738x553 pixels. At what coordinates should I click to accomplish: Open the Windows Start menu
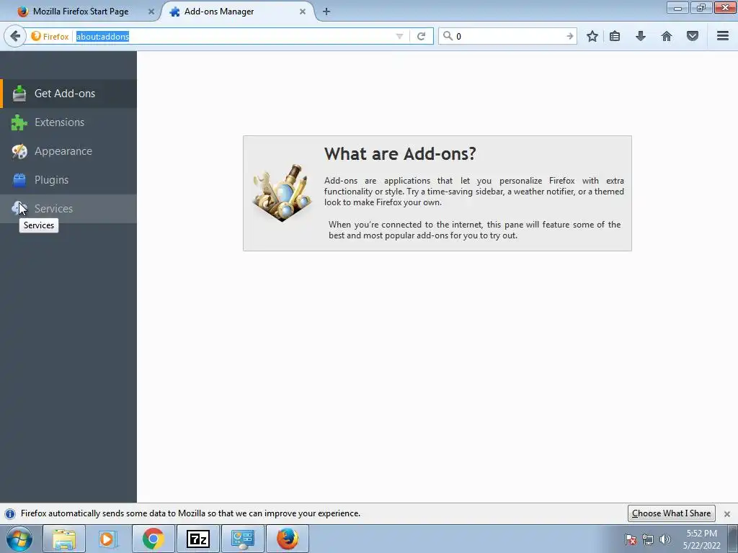pyautogui.click(x=19, y=539)
